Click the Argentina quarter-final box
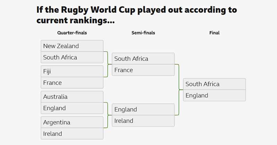 (x=72, y=122)
